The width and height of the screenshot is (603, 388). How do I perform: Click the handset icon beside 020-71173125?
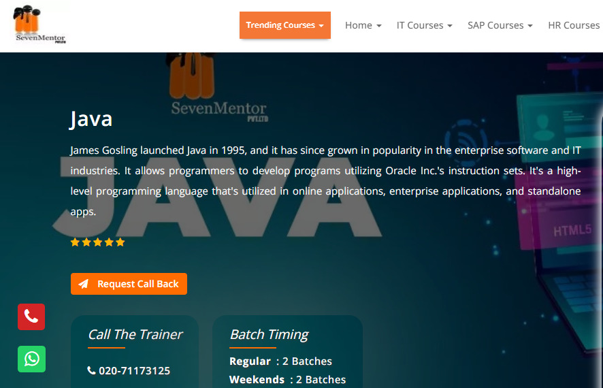click(92, 371)
